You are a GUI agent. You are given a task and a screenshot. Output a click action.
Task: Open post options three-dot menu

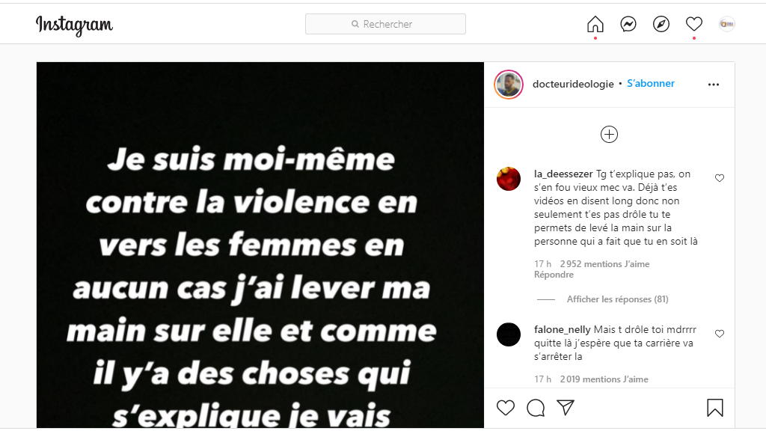(x=713, y=85)
